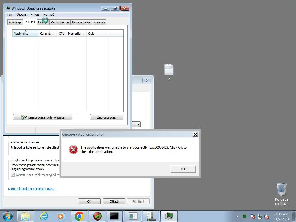Minimize the Task Manager window

point(106,8)
